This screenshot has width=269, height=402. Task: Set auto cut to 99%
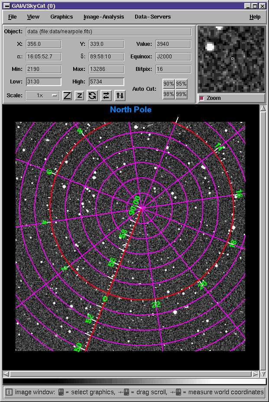click(x=181, y=94)
